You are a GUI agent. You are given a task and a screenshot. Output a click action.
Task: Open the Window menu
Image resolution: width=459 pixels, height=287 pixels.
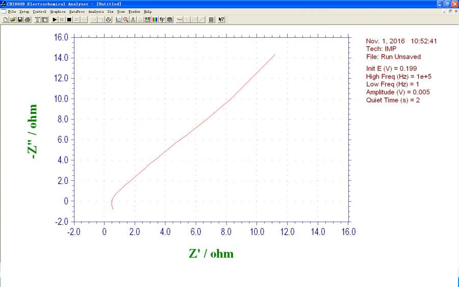coord(134,12)
